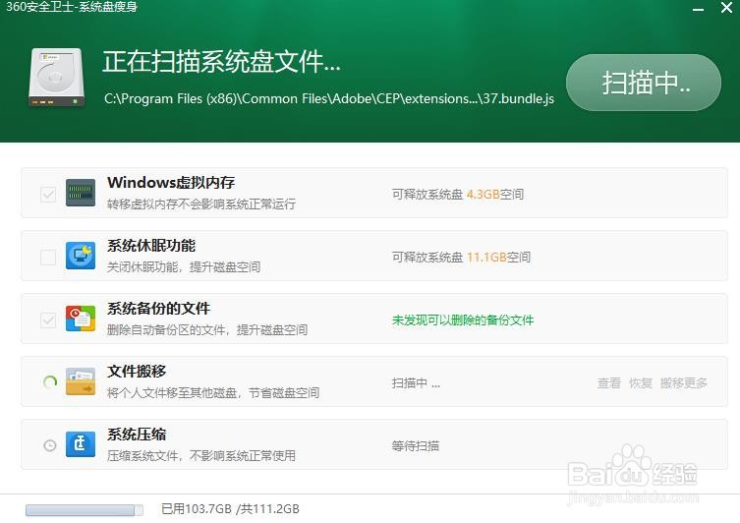740x523 pixels.
Task: Toggle the Windows虚拟内存 checkbox
Action: (x=48, y=194)
